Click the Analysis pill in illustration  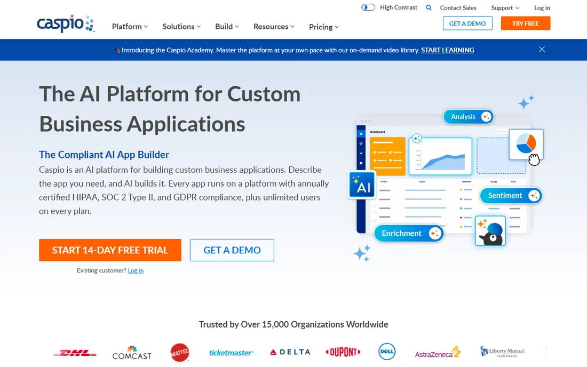pyautogui.click(x=469, y=117)
